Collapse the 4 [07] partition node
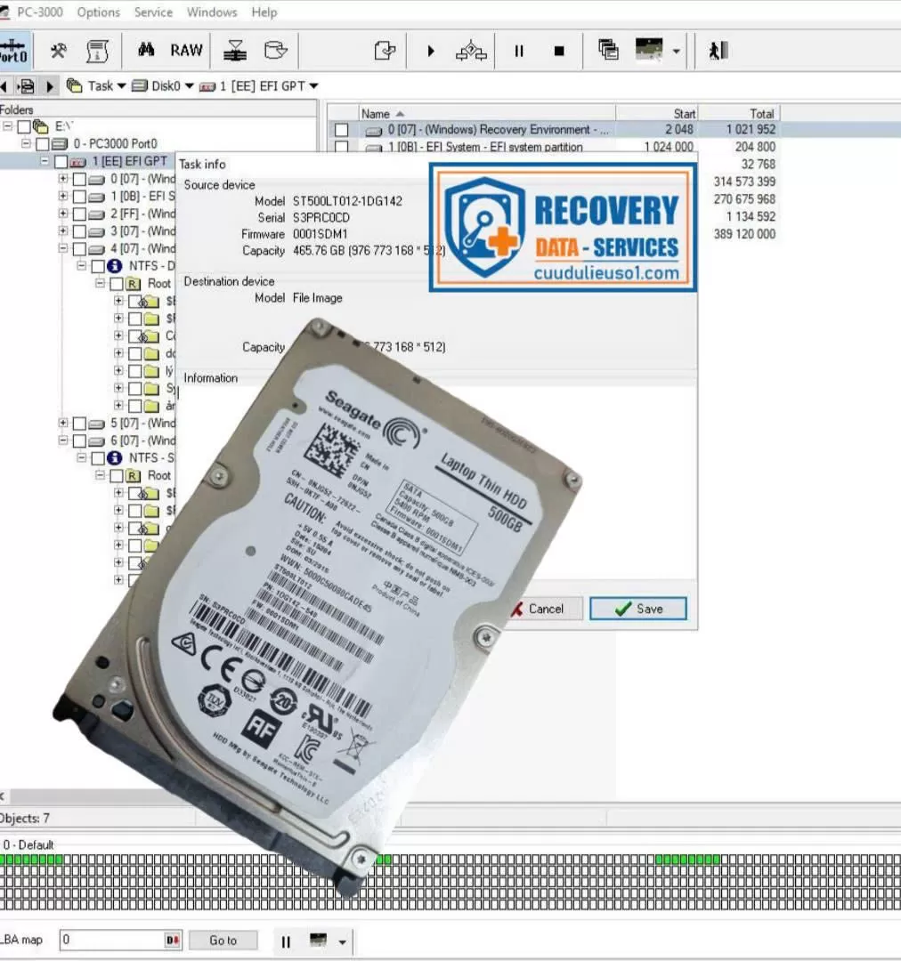The height and width of the screenshot is (961, 901). (63, 249)
